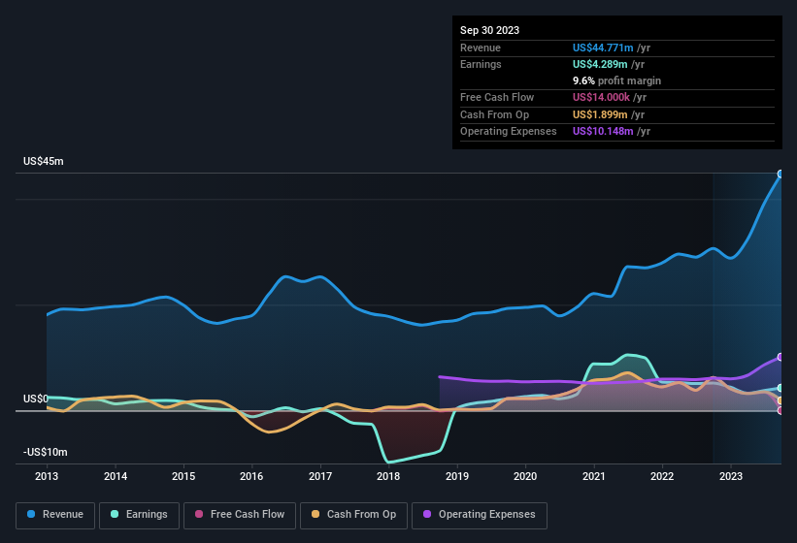This screenshot has height=543, width=797.
Task: Click the Sep 30 2023 tooltip date header
Action: click(x=489, y=30)
